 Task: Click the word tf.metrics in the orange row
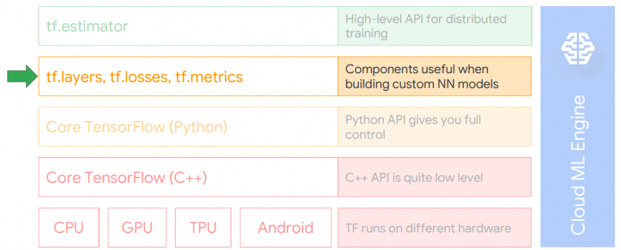click(x=209, y=77)
